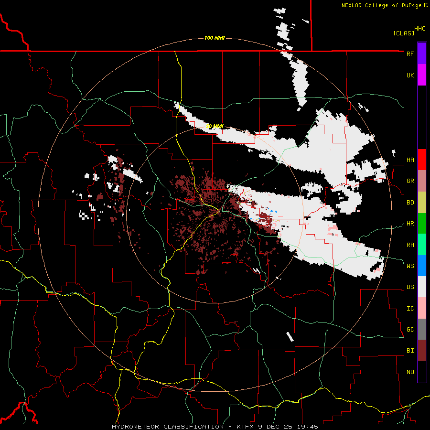
Task: Click the [CLAS] label
Action: click(x=404, y=33)
